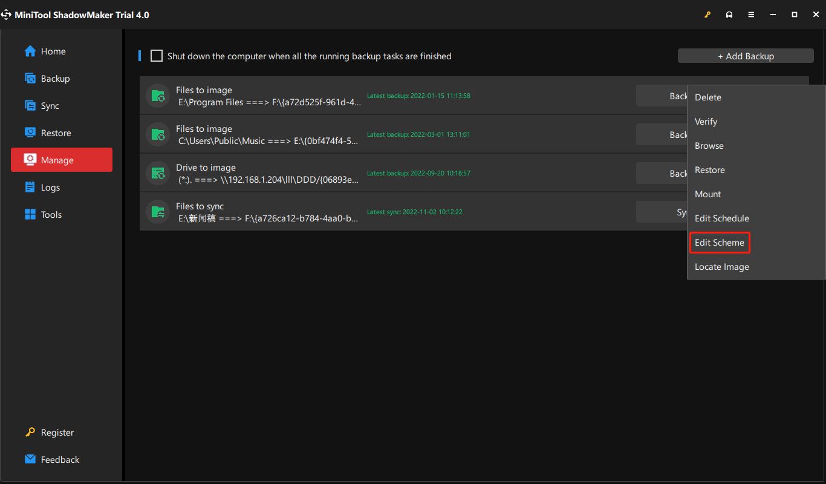Open the Restore sidebar icon
The image size is (826, 484).
pos(30,133)
